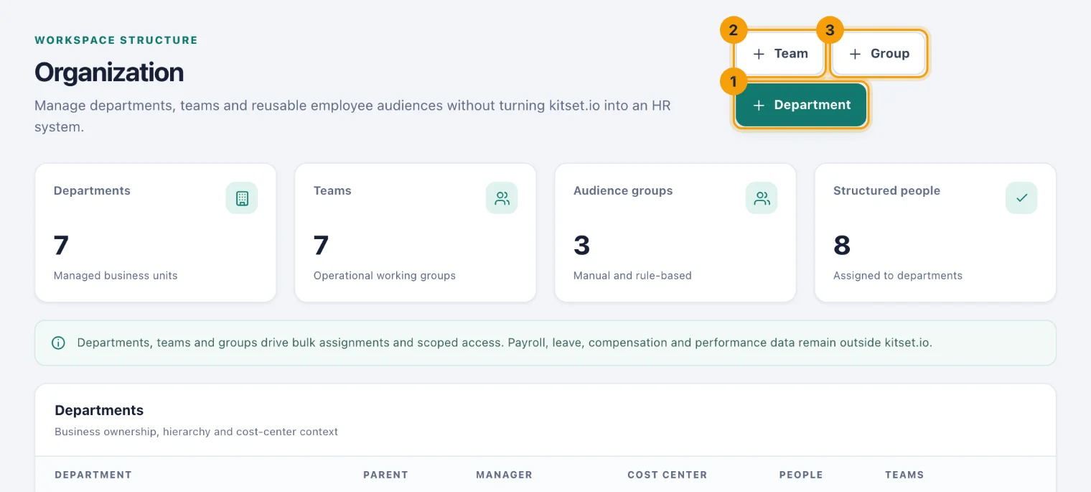Screen dimensions: 1091x492
Task: Click the 'Audience groups' card title
Action: pyautogui.click(x=623, y=191)
